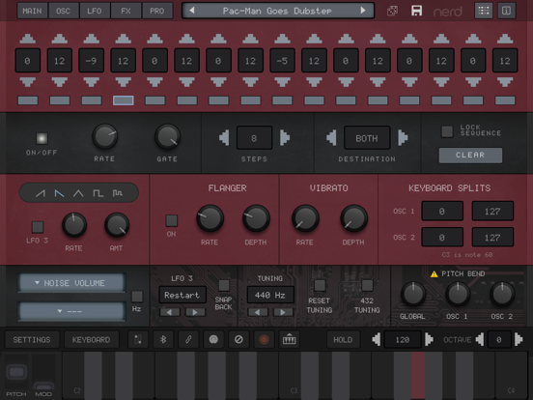This screenshot has width=533, height=400.
Task: Select previous LFO 3 Restart mode arrow
Action: 170,312
